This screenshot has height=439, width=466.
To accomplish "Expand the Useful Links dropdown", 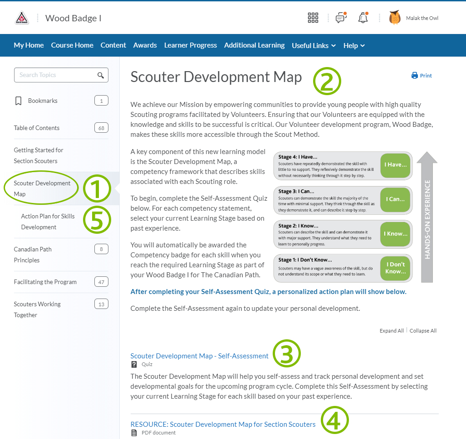I will 314,45.
